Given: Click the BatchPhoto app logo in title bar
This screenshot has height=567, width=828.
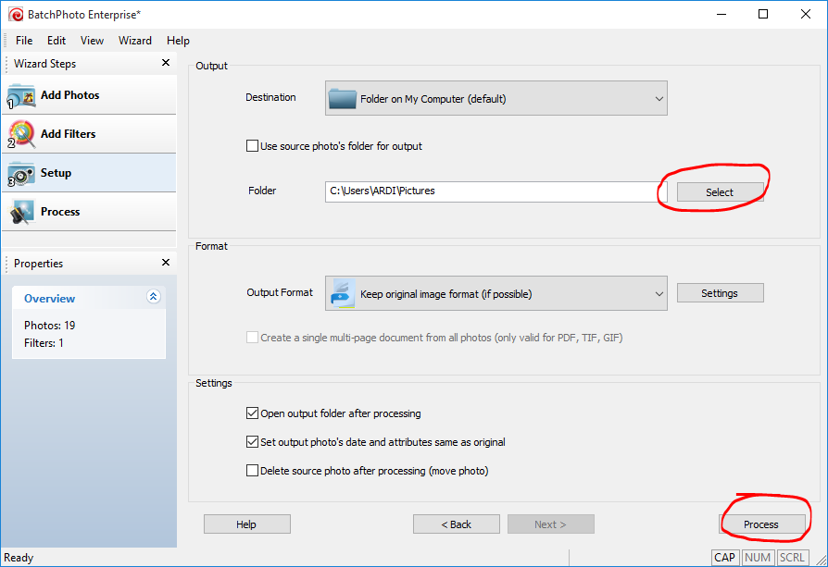Looking at the screenshot, I should coord(16,14).
